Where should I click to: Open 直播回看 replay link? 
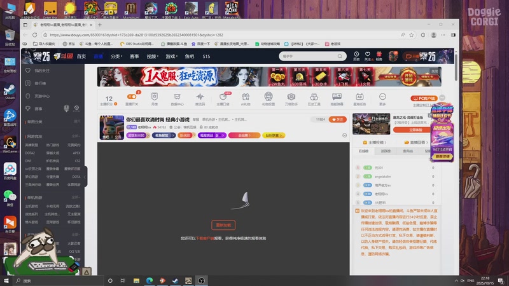click(416, 142)
